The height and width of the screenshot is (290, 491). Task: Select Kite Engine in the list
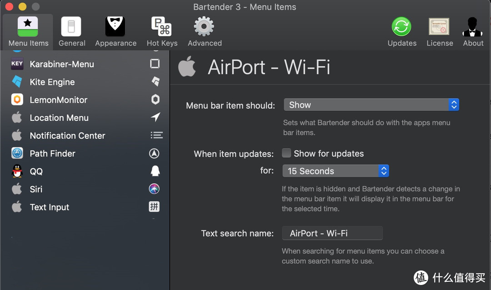(x=85, y=82)
